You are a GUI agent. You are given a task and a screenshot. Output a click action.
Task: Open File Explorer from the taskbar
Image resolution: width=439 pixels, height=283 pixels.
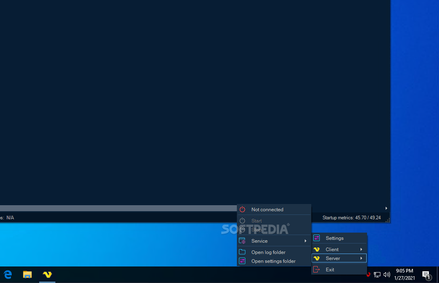[x=27, y=275]
